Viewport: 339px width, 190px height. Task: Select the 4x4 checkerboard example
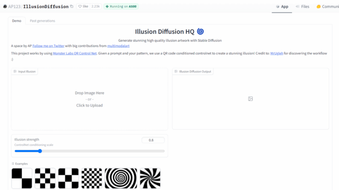click(x=45, y=178)
